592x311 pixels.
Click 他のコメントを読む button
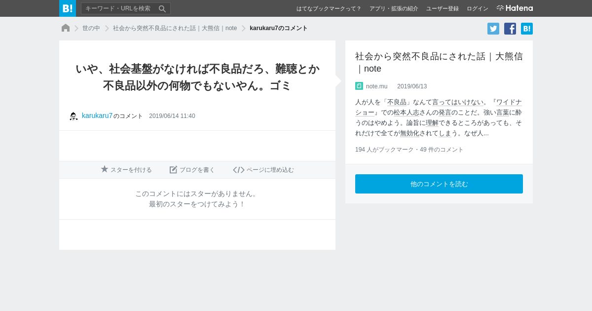click(x=439, y=184)
